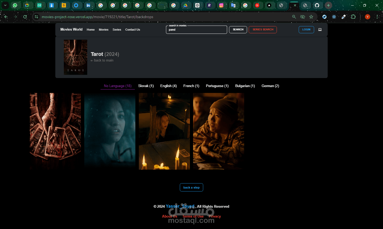Open a new browser tab
Screen dimensions: 383x229
coord(328,5)
